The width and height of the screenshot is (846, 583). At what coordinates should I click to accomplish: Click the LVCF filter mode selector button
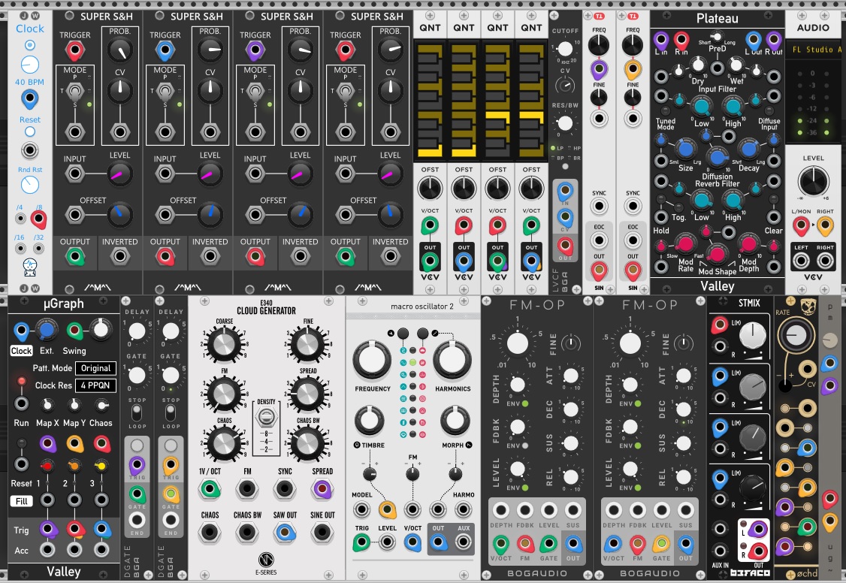pyautogui.click(x=565, y=167)
